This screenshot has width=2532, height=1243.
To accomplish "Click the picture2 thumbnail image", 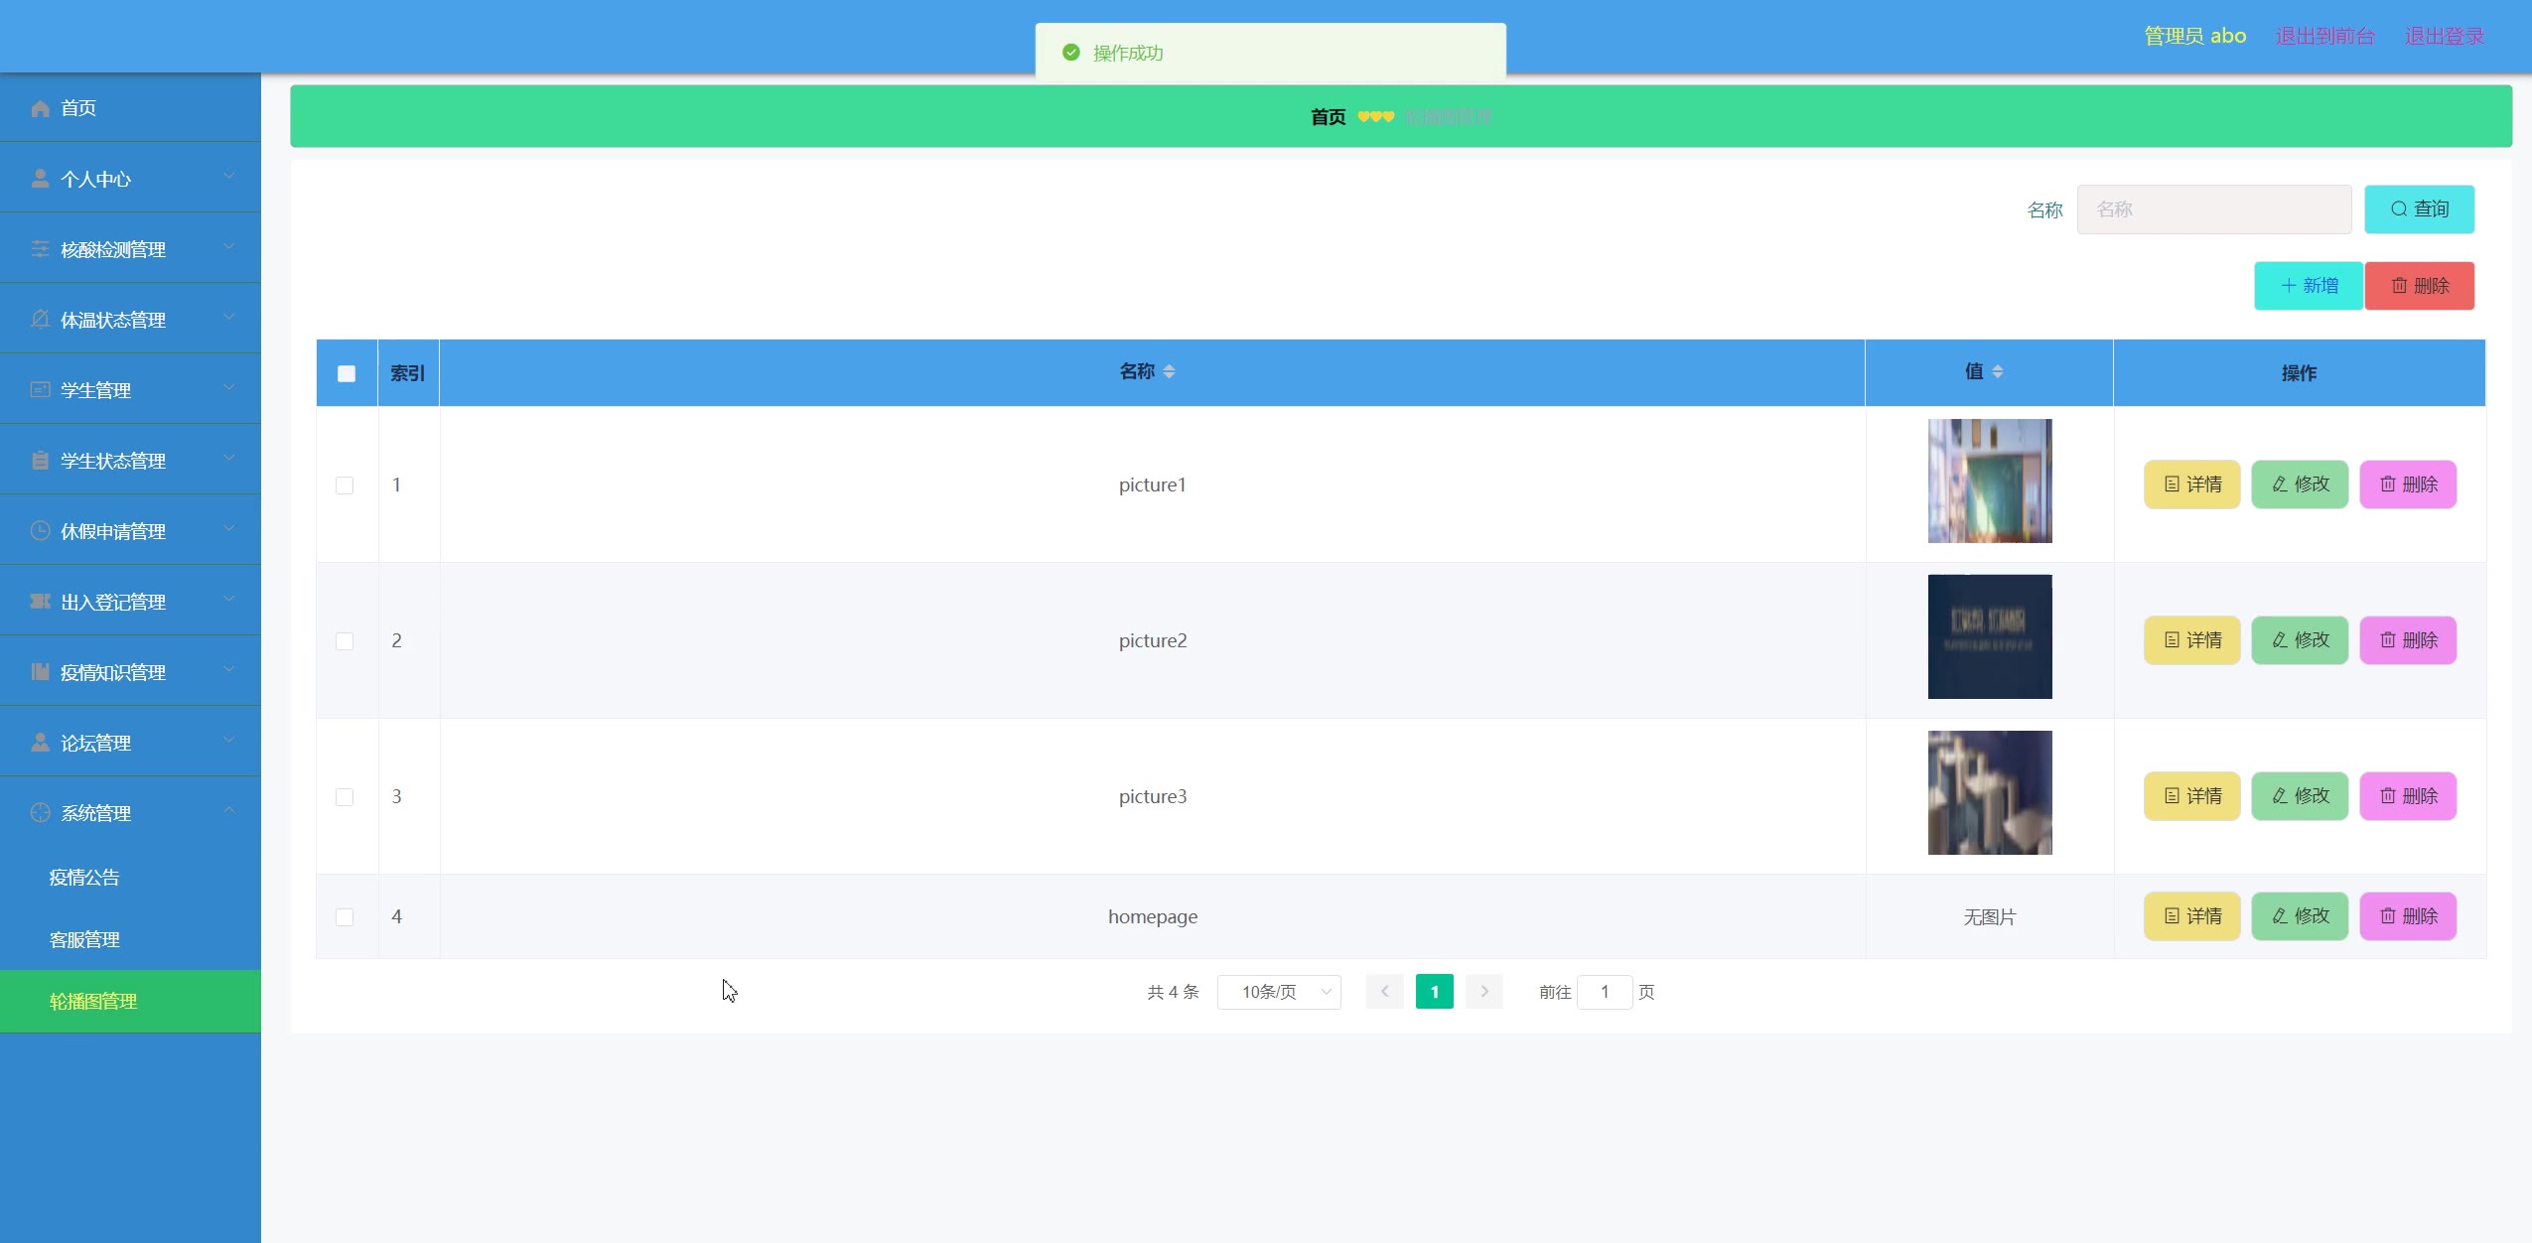I will click(1989, 636).
